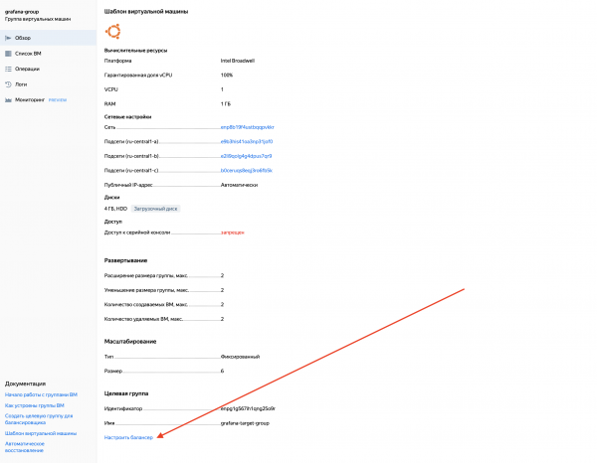This screenshot has width=597, height=463.
Task: Open the Операции menu item
Action: pos(27,69)
